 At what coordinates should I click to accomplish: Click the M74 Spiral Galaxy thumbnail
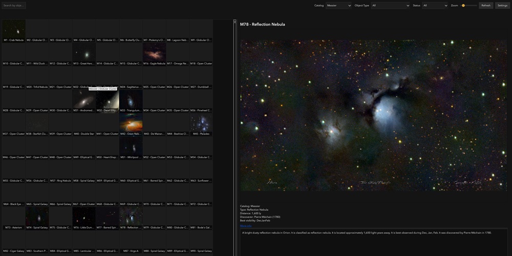37,216
